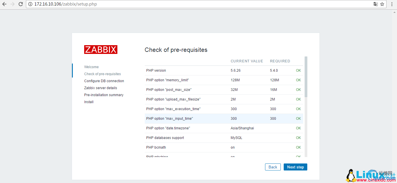Click the browser back arrow
The height and width of the screenshot is (183, 397).
click(x=4, y=4)
